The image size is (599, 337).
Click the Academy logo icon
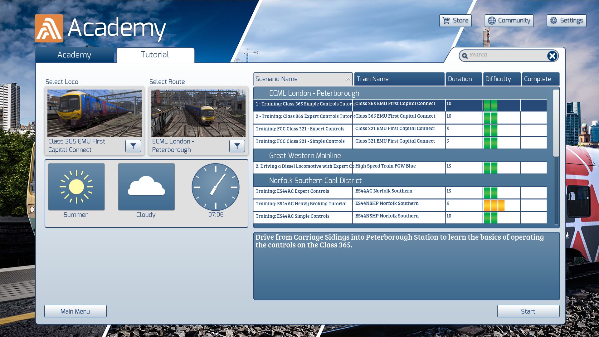click(49, 28)
